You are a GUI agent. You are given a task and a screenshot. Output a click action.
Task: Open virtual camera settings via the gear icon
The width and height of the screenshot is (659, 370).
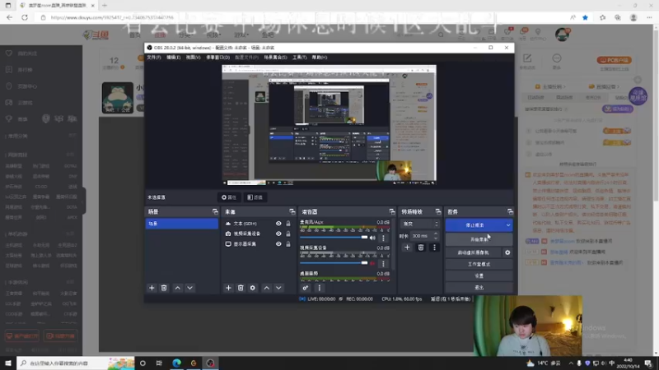pyautogui.click(x=507, y=252)
